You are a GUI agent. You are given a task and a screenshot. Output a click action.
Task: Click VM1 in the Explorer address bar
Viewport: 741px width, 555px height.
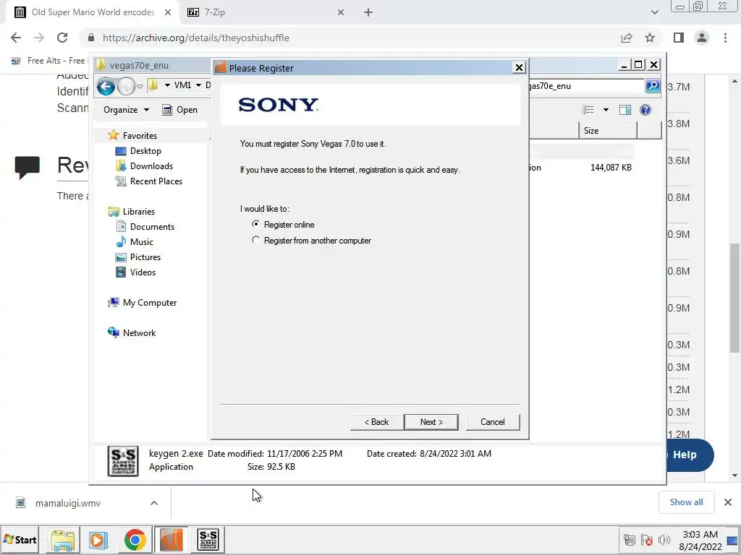click(182, 85)
